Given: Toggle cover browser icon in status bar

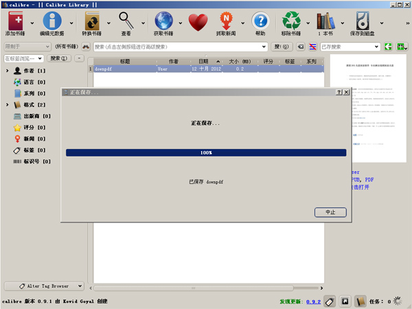Looking at the screenshot, I should coord(345,301).
